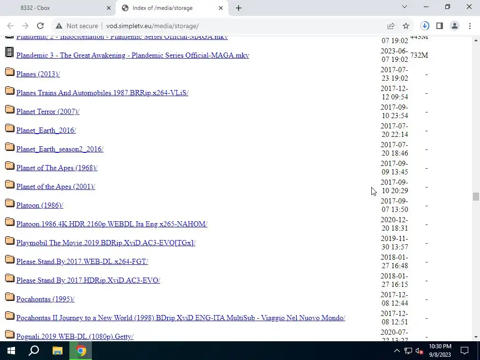The height and width of the screenshot is (360, 480).
Task: Click folder icon beside Platoon (1986)
Action: [x=10, y=203]
